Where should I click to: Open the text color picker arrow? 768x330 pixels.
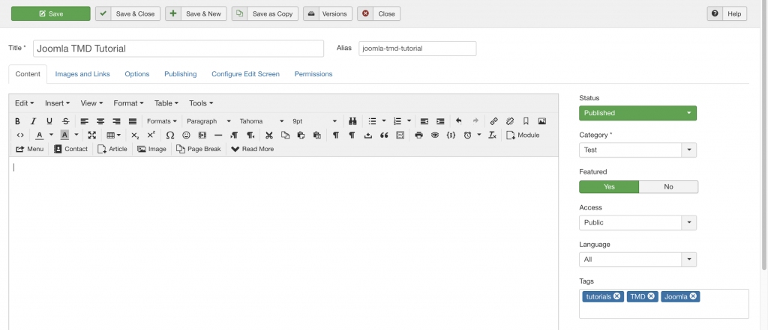click(51, 135)
